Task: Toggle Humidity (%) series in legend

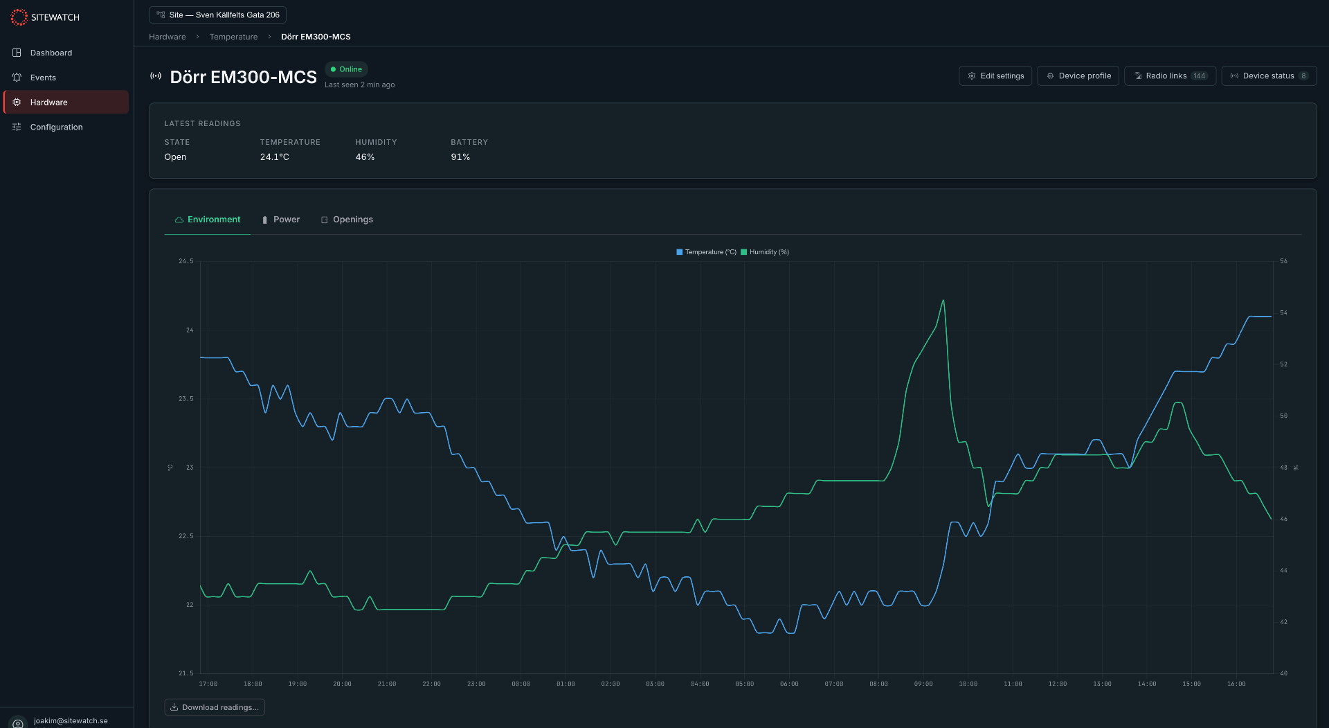Action: [765, 252]
